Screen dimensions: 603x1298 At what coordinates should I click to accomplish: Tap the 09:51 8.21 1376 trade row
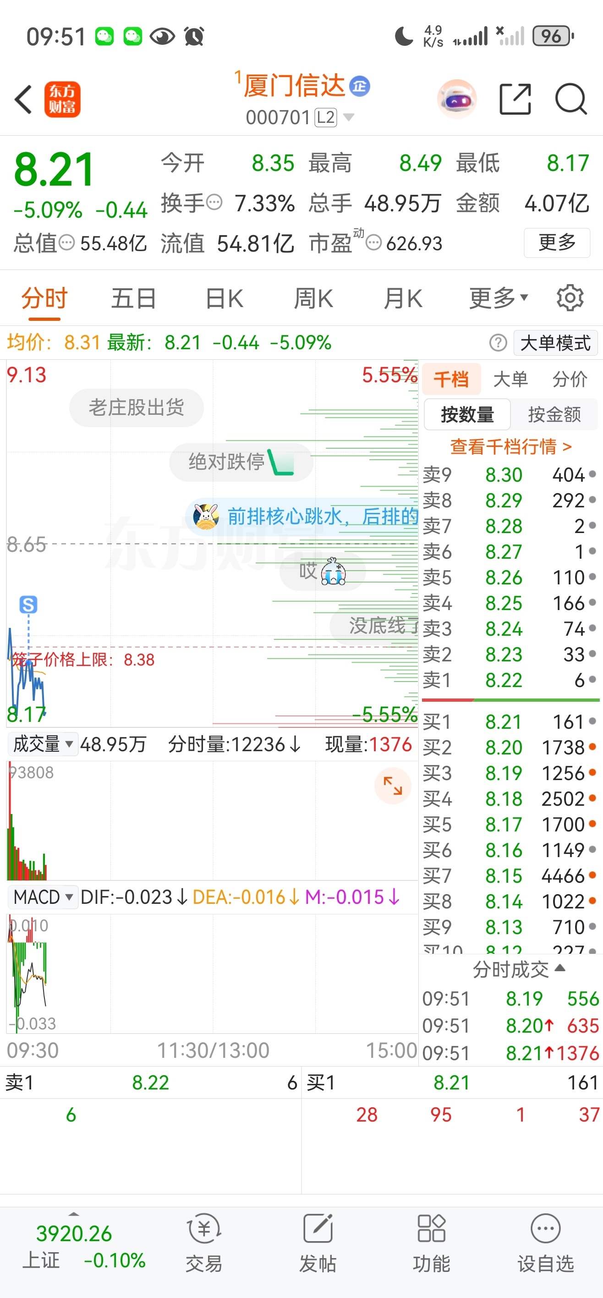click(510, 1053)
